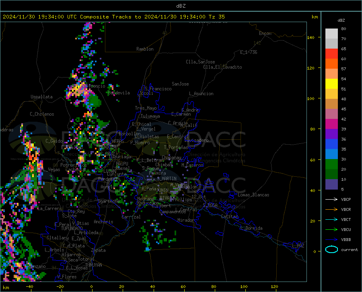Image resolution: width=362 pixels, height=292 pixels.
Task: Select the light gray 70 dBZ color swatch
Action: pyautogui.click(x=331, y=34)
